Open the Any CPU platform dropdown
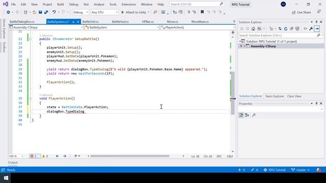This screenshot has width=326, height=183. click(x=104, y=12)
